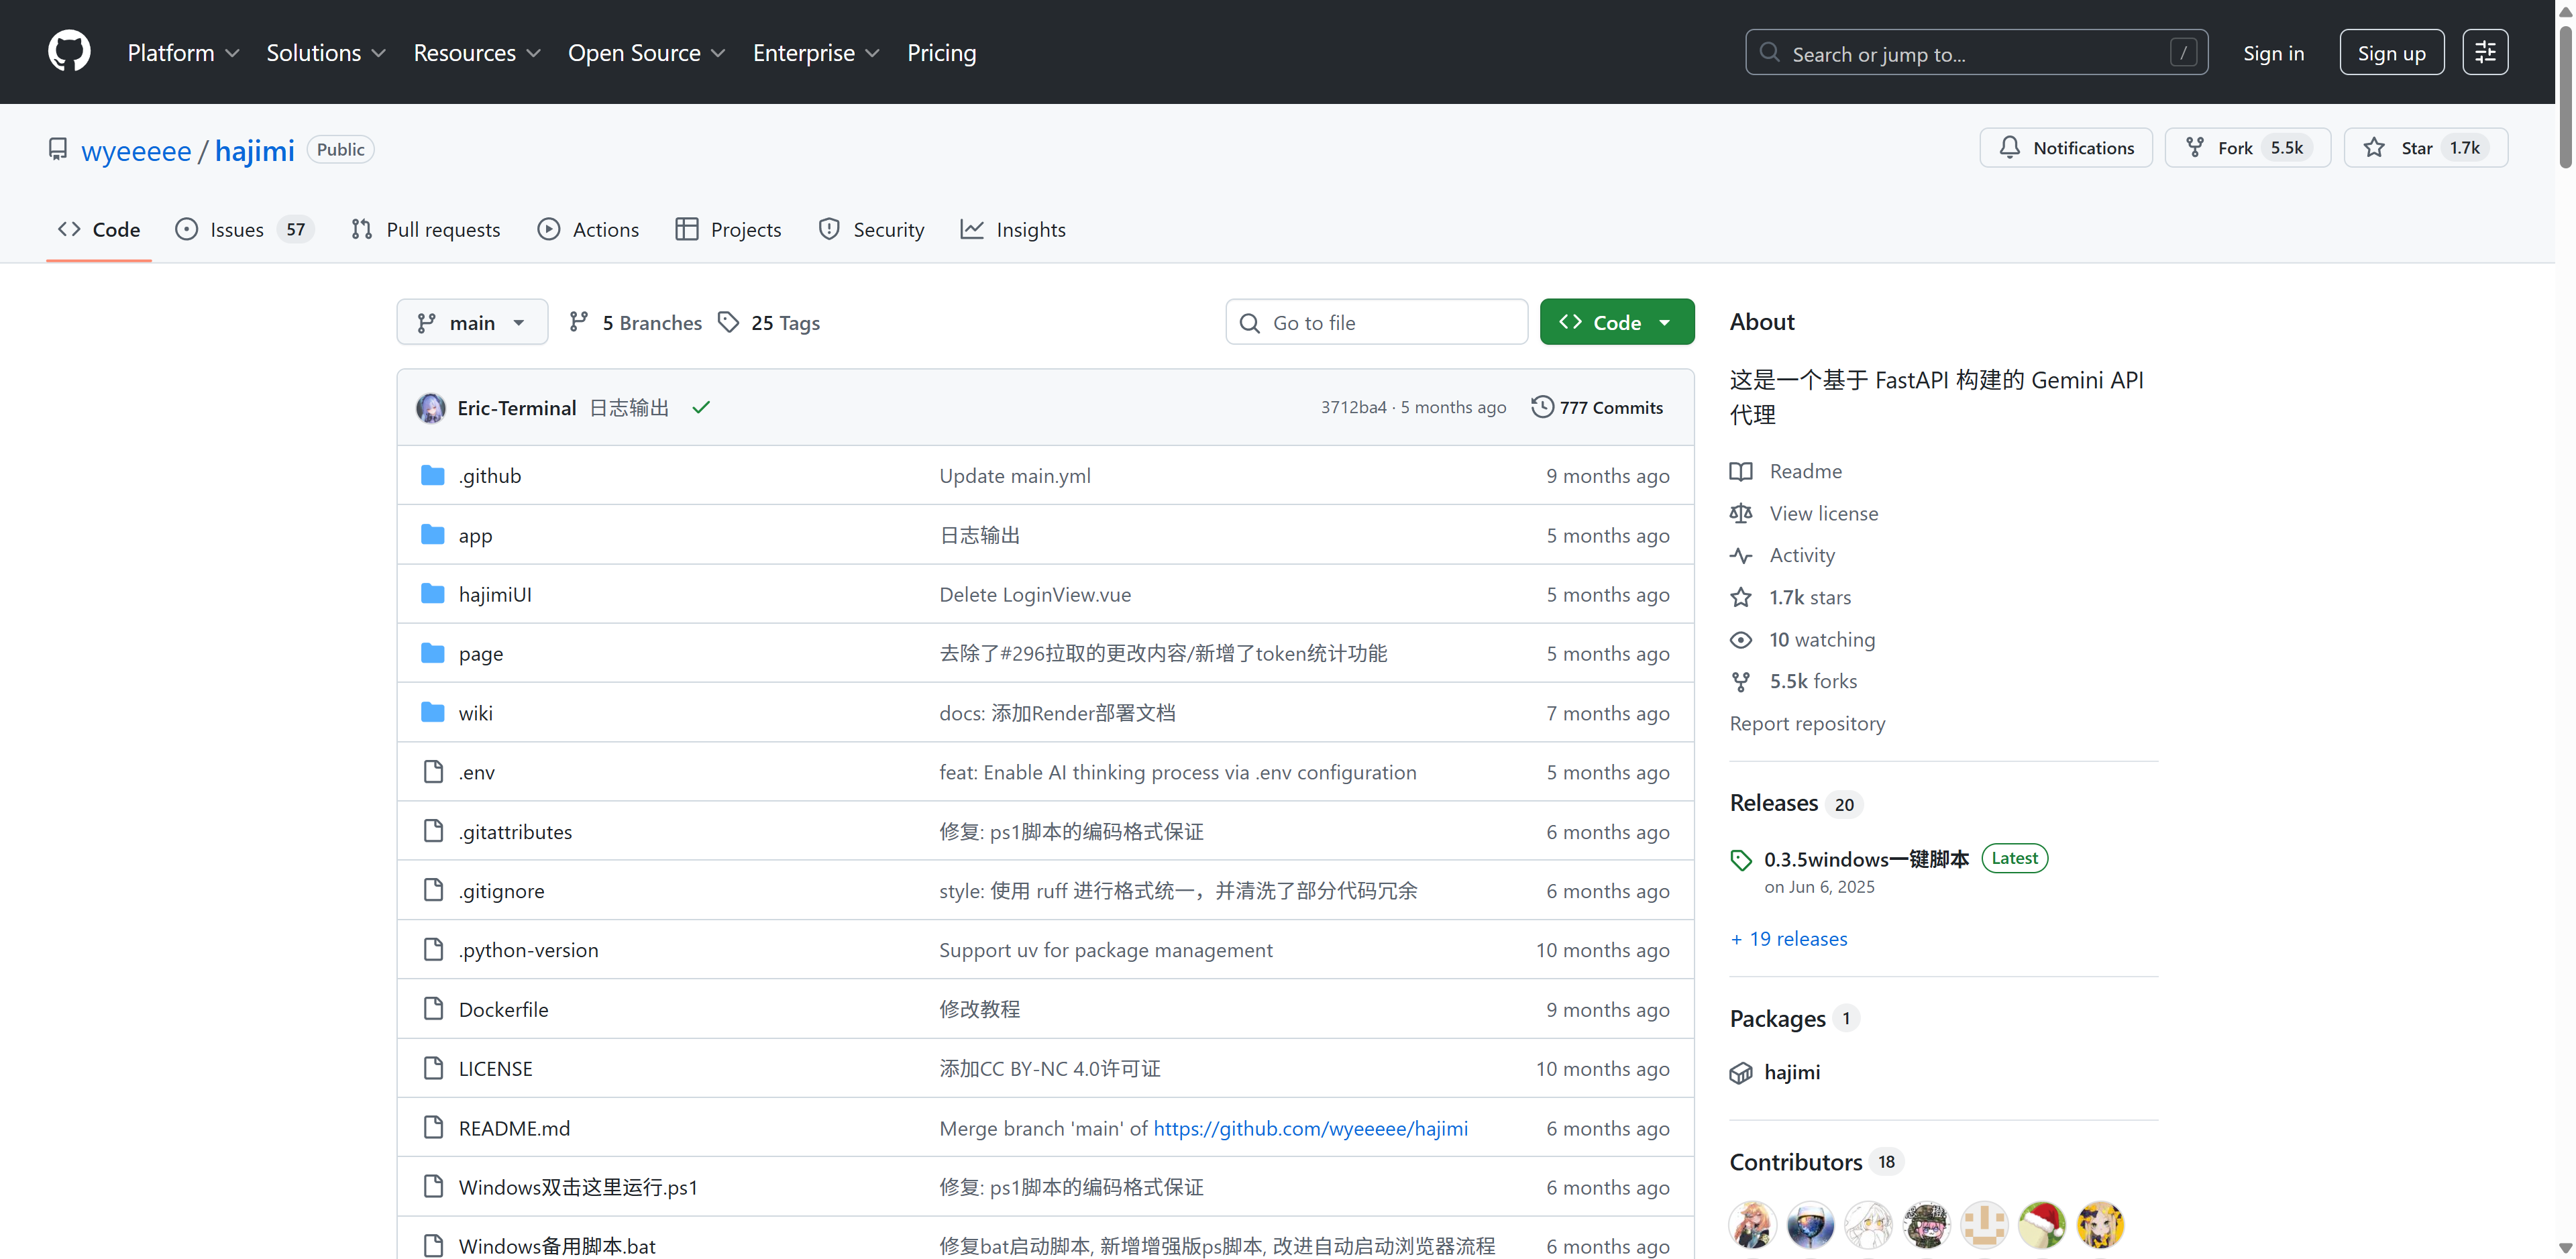Click the tag icon beside 25 Tags
Screen dimensions: 2576x1259
[729, 322]
